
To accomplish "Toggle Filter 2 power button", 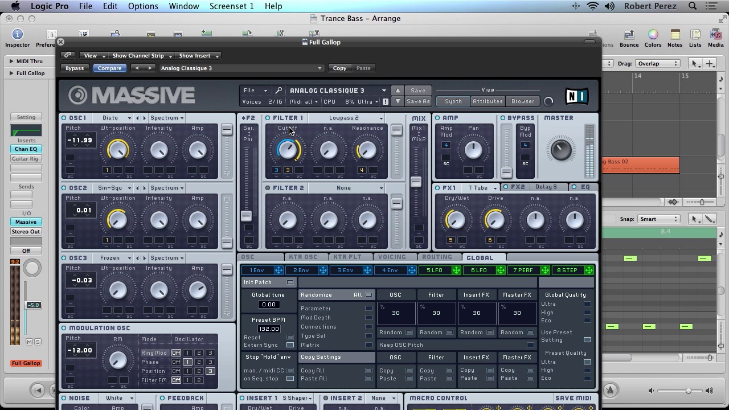I will point(268,188).
